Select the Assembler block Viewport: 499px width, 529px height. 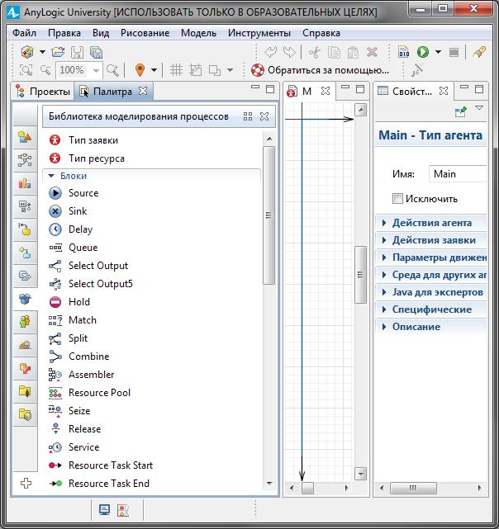tap(91, 375)
